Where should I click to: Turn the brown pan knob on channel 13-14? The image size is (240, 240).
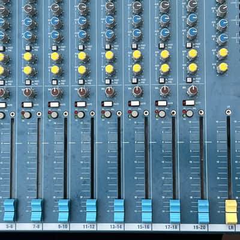(110, 91)
